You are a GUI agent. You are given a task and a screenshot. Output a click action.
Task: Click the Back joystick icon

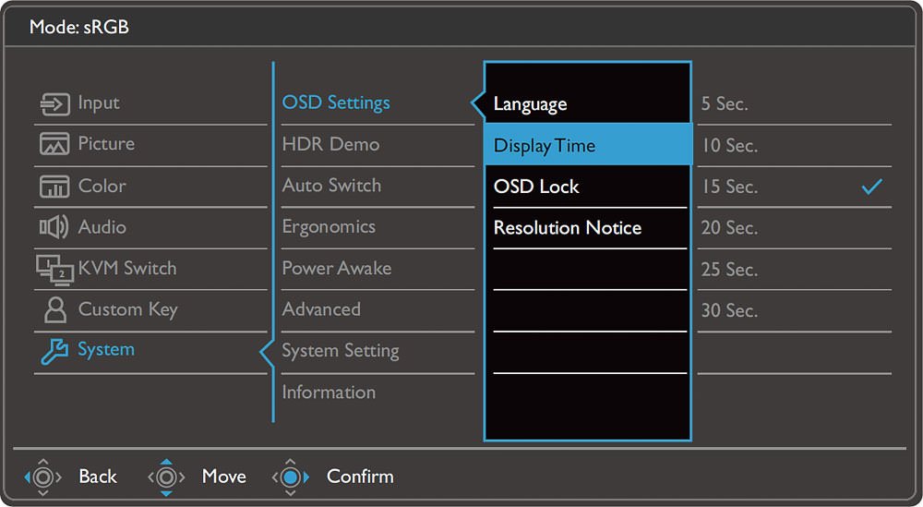[43, 477]
